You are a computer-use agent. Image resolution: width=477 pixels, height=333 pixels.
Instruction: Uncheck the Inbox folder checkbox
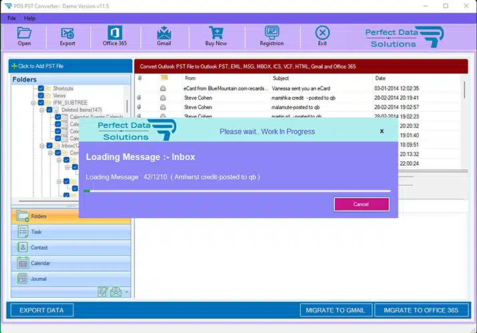point(49,146)
